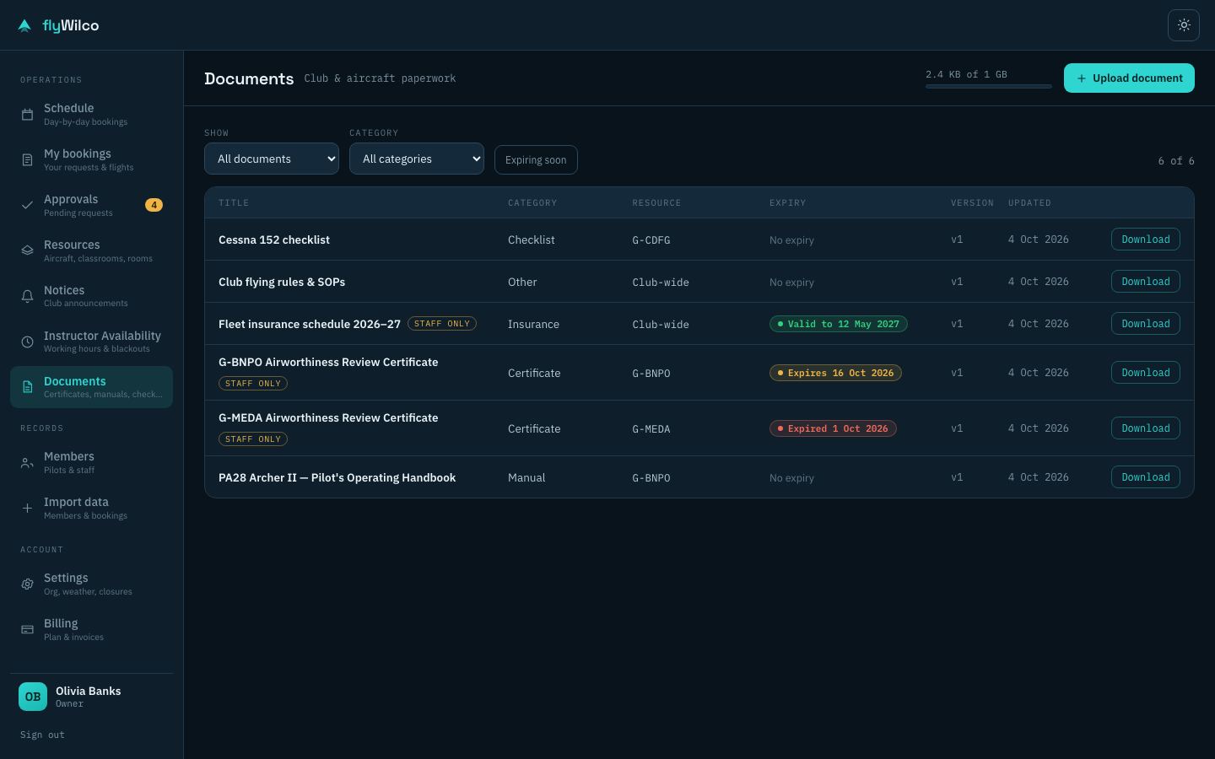Click the OB user avatar
Image resolution: width=1215 pixels, height=759 pixels.
coord(33,697)
